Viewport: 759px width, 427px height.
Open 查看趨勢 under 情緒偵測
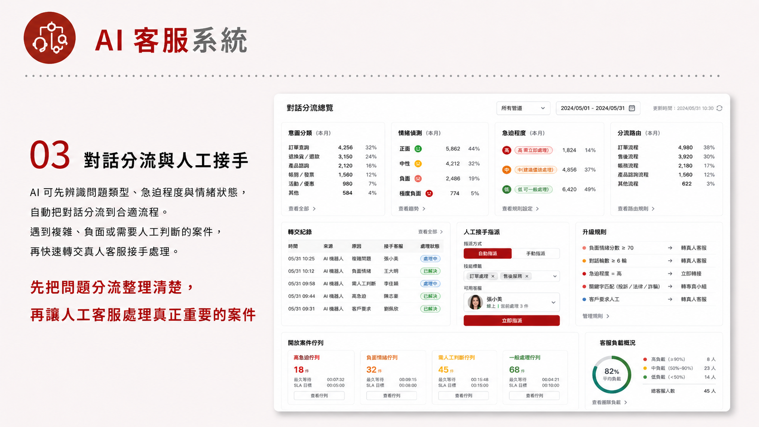412,209
